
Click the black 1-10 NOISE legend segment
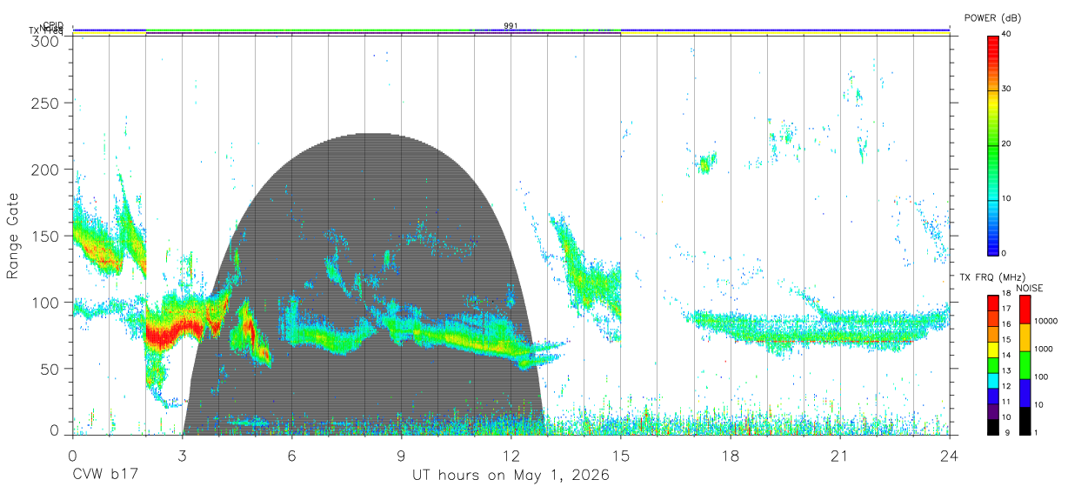(1025, 421)
